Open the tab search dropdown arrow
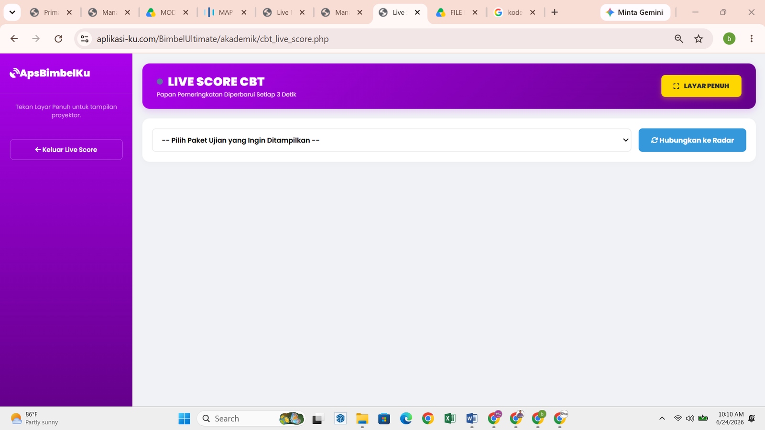This screenshot has height=430, width=765. 12,12
